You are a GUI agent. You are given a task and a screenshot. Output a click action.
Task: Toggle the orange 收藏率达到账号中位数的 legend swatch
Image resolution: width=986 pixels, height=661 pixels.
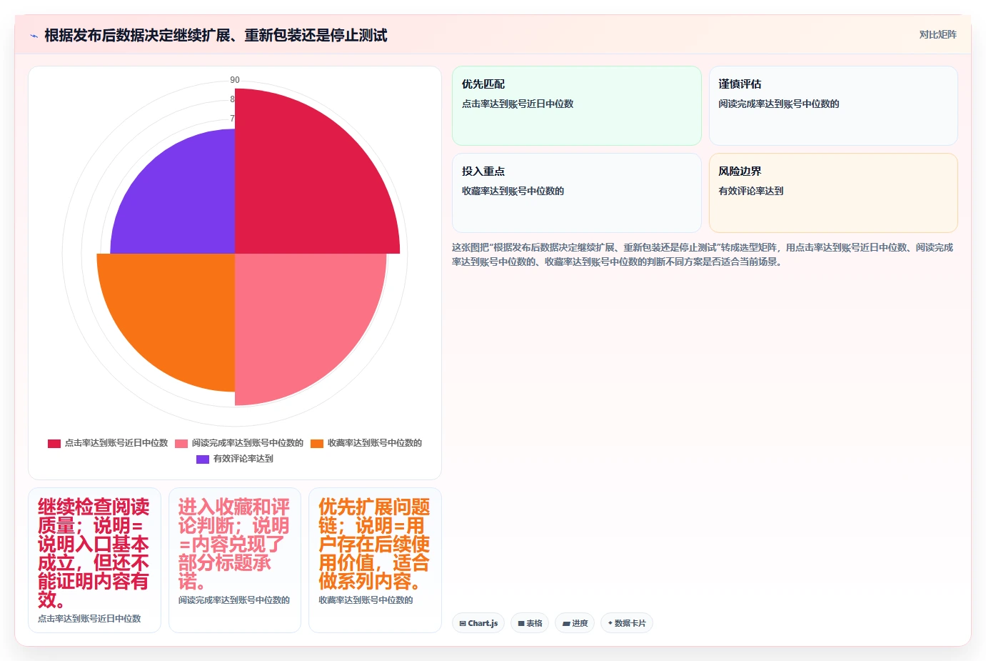tap(317, 443)
